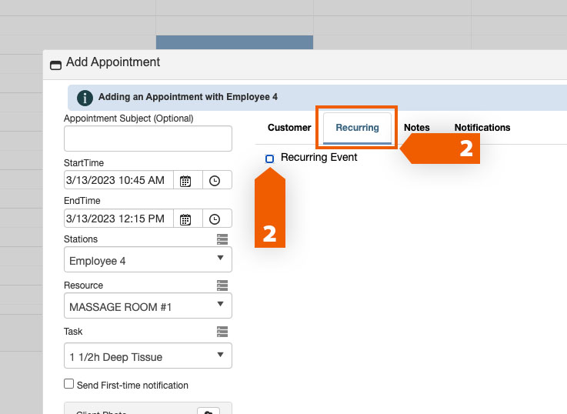Open the StartTime calendar date picker
The width and height of the screenshot is (567, 414).
[x=185, y=181]
